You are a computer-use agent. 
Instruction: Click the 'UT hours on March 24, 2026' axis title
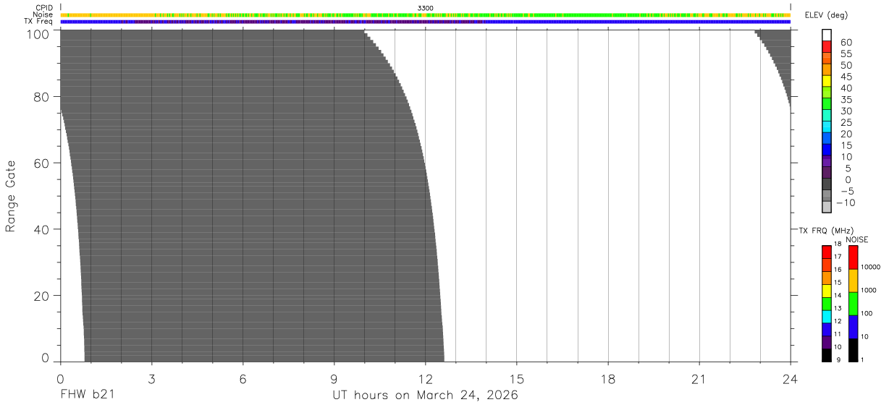[426, 396]
